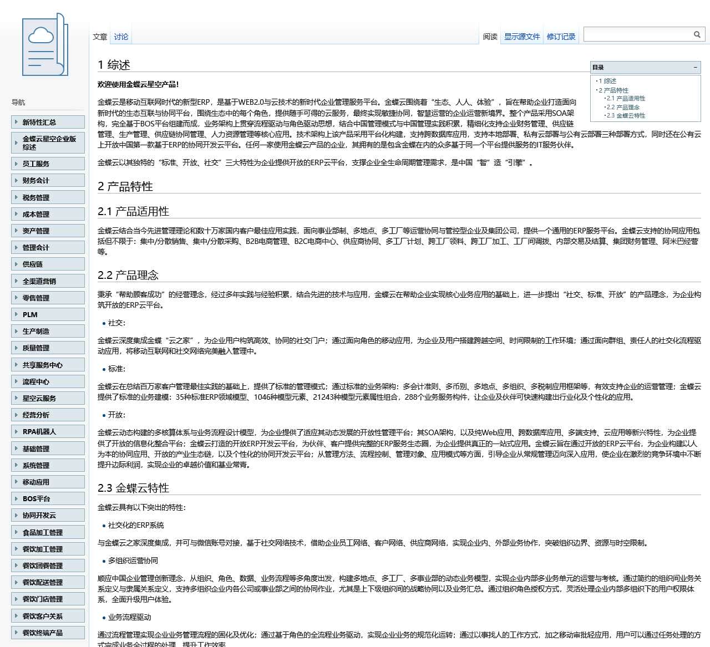
Task: Click the '1 综述' section heading
Action: pyautogui.click(x=114, y=65)
